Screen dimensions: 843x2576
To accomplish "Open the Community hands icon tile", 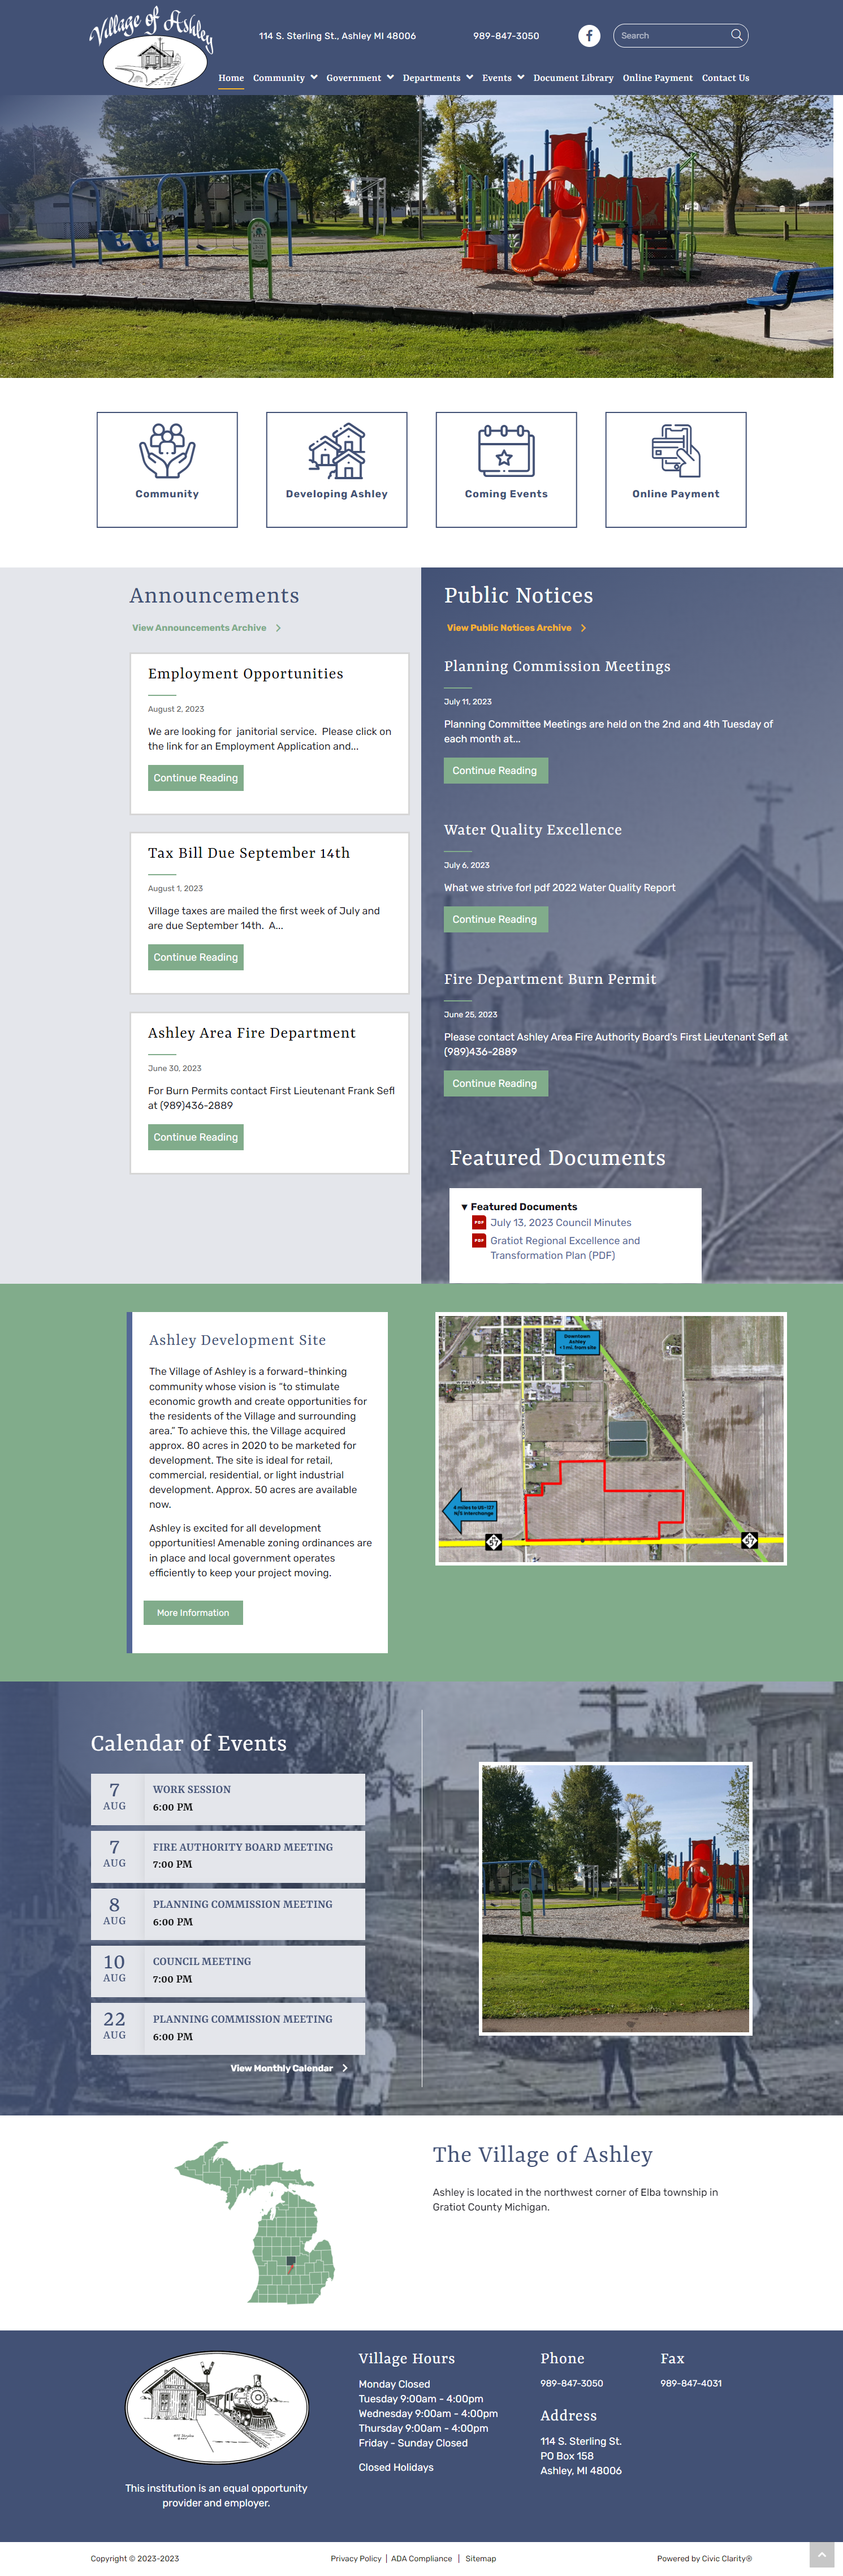I will [167, 451].
